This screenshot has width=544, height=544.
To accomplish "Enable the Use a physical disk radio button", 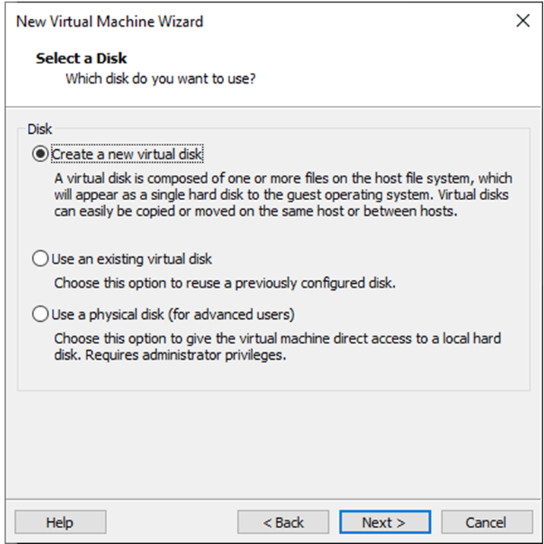I will point(40,313).
